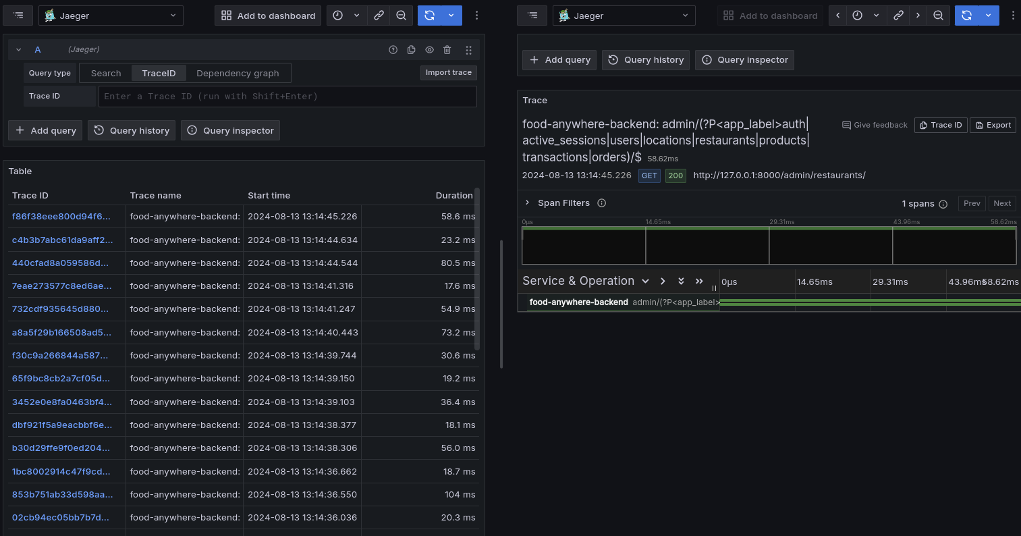The height and width of the screenshot is (536, 1021).
Task: Zoom out time range in right pane
Action: point(938,16)
